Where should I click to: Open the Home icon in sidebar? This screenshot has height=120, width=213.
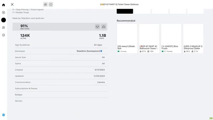coord(4,5)
